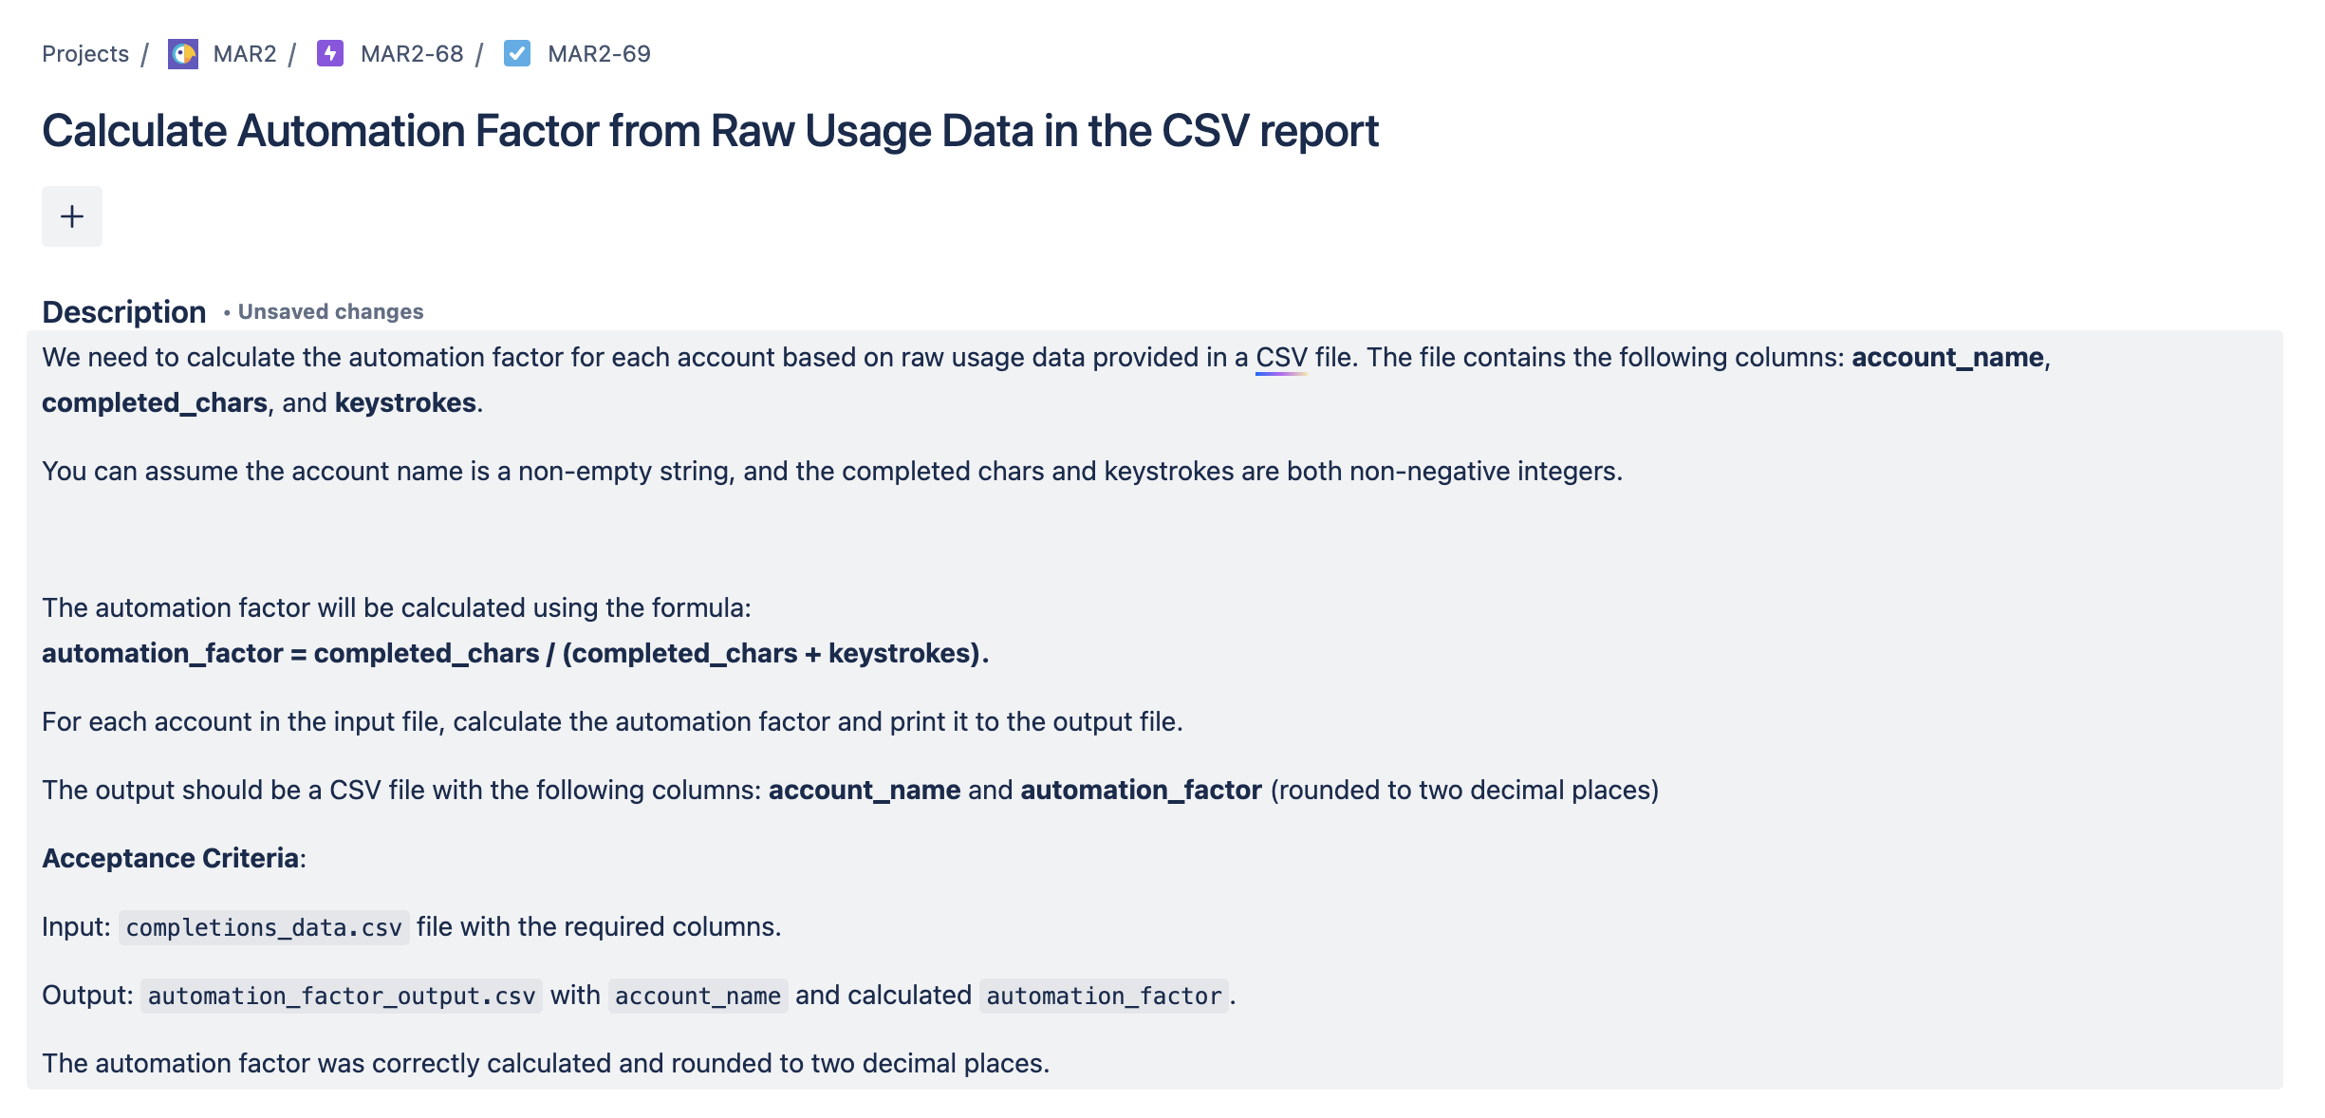Click the bold automation_factor formula line
The height and width of the screenshot is (1118, 2325).
click(x=515, y=654)
